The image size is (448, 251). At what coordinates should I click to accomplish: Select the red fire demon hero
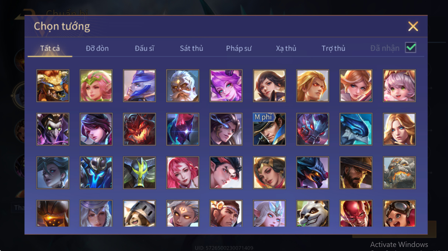click(139, 129)
